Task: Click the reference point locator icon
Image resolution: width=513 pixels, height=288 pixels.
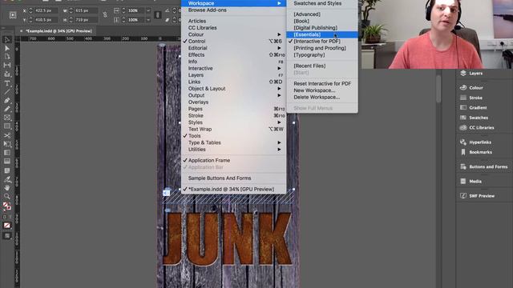Action: point(13,15)
